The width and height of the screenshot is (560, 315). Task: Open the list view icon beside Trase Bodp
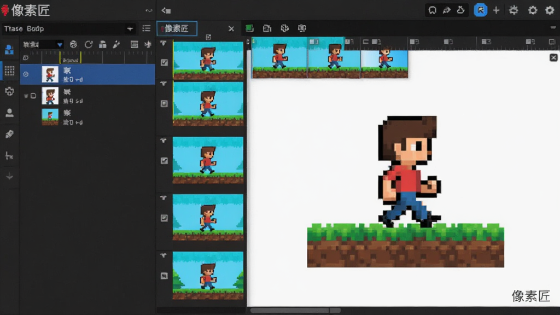tap(147, 28)
